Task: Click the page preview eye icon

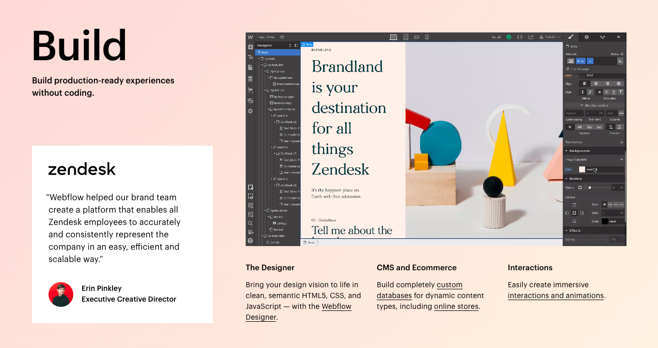Action: (282, 37)
